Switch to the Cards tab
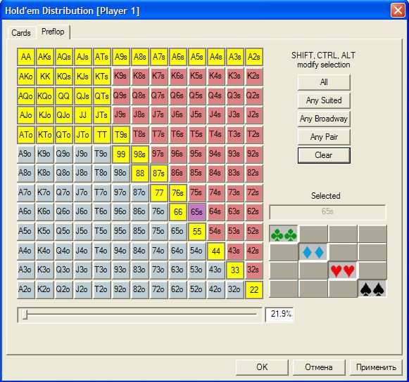Screen dimensions: 409x382 point(21,33)
